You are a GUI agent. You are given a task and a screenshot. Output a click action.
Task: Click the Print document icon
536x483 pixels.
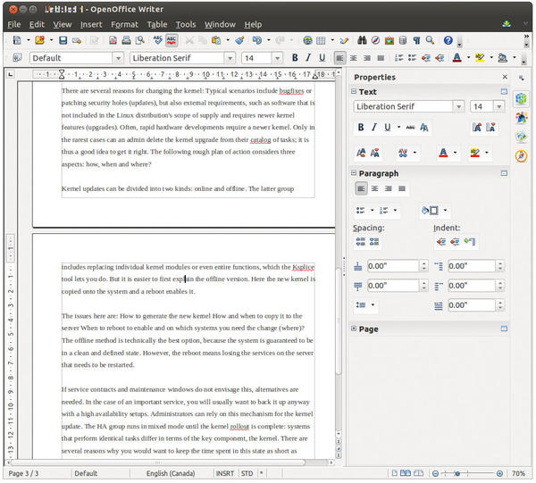(126, 40)
